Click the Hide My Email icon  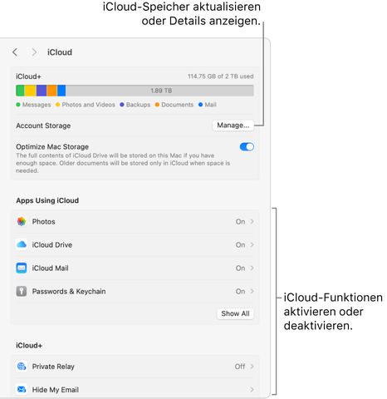point(22,389)
